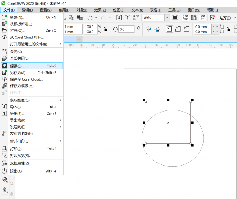
Task: Click the mirror horizontally icon
Action: click(x=148, y=29)
